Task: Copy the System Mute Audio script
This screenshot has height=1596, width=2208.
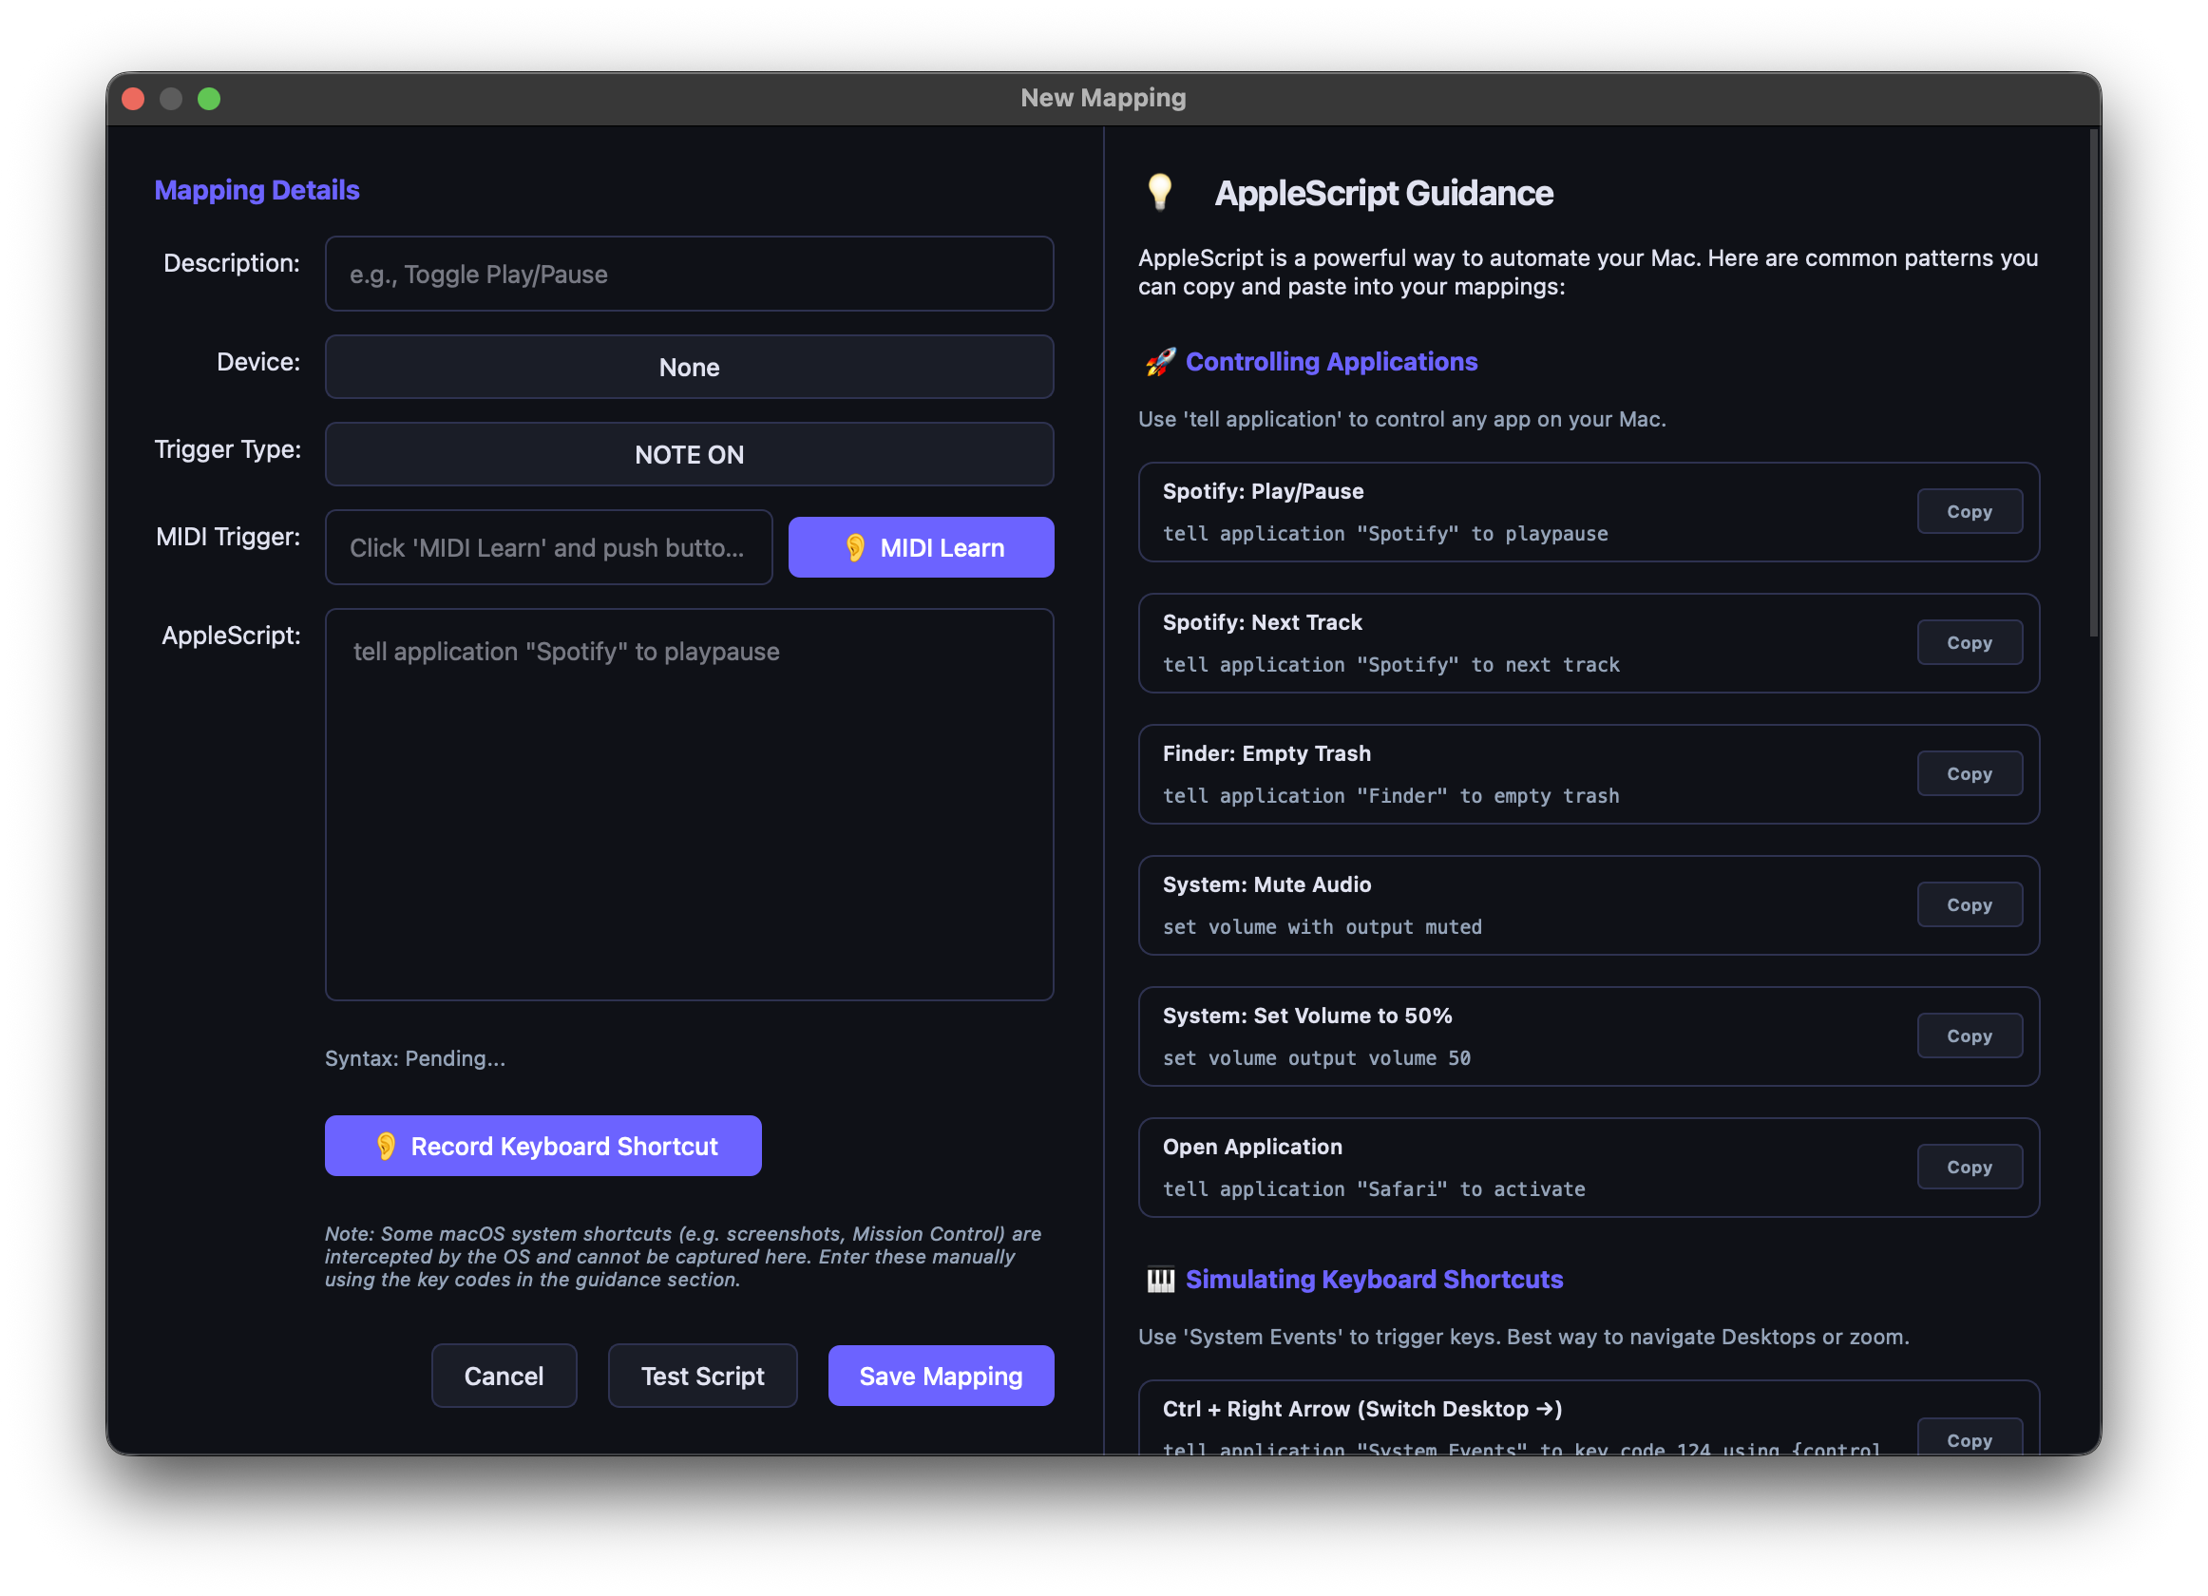Action: (1970, 904)
